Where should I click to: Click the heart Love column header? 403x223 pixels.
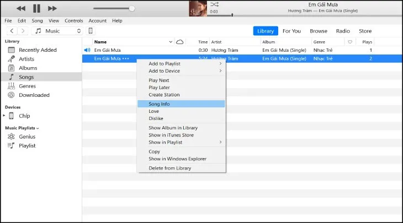tap(350, 42)
